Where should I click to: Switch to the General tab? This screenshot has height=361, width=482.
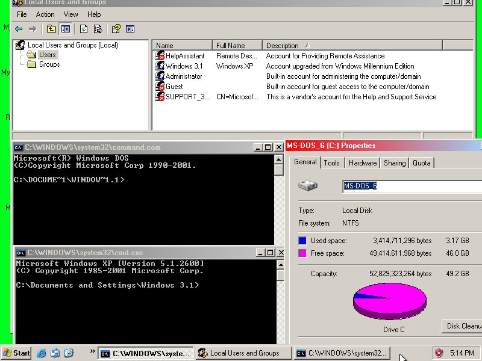(305, 162)
